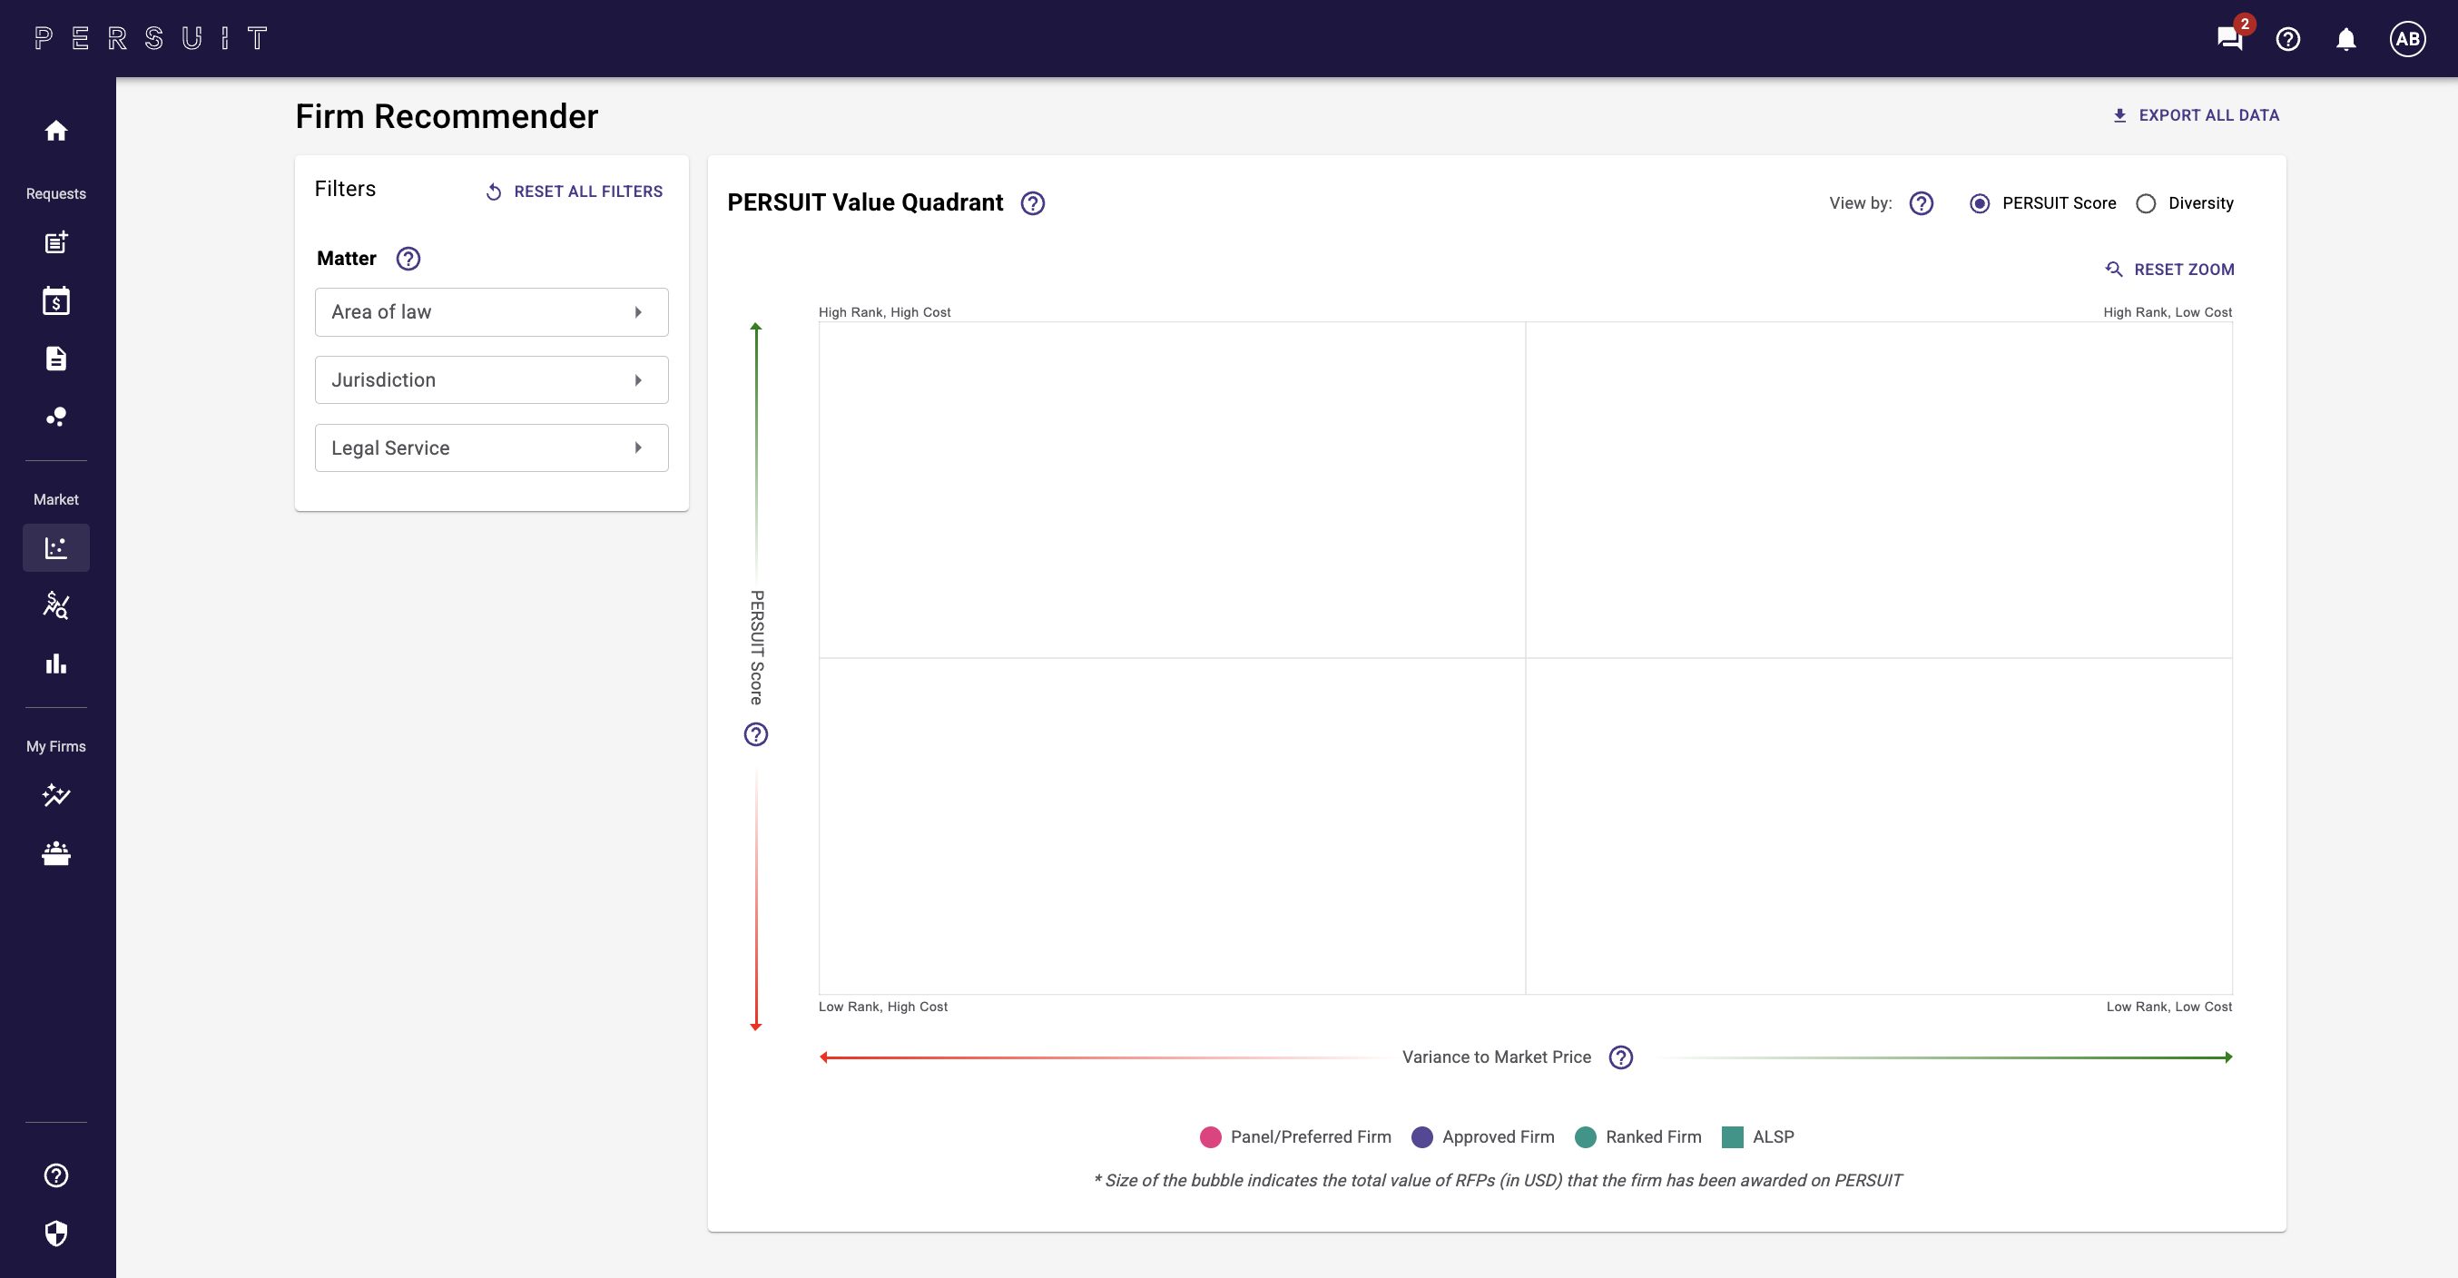Click the home icon in sidebar

[x=56, y=131]
